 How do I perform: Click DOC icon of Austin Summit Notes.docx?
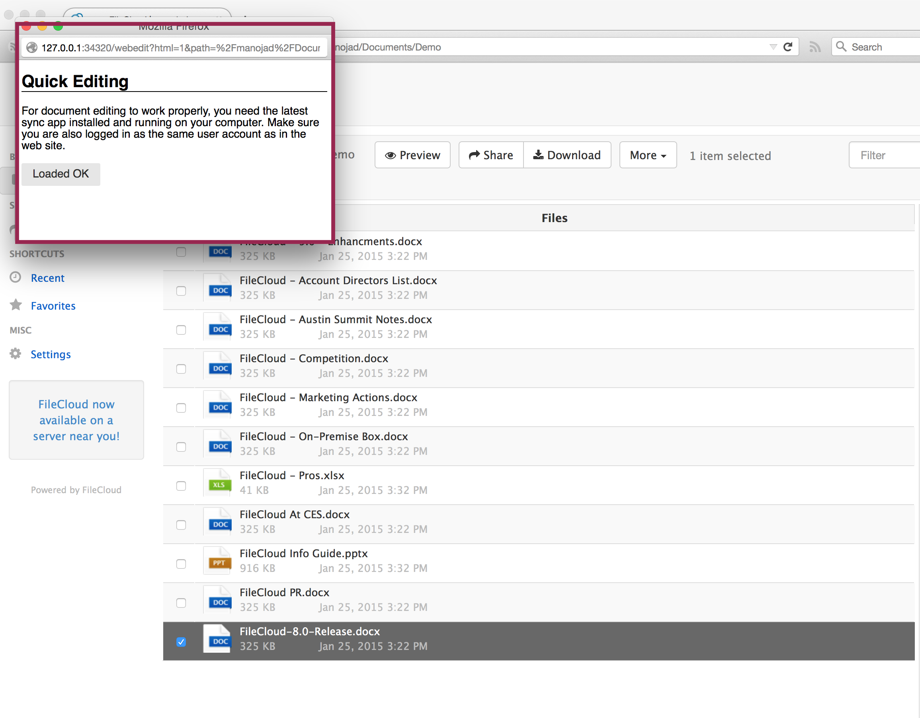pyautogui.click(x=217, y=327)
